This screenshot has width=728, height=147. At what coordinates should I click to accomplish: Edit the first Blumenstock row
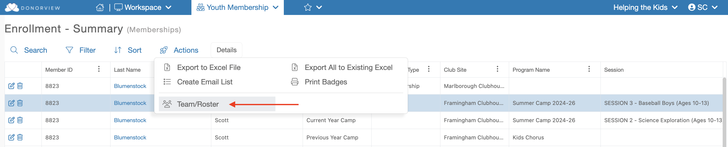click(11, 86)
